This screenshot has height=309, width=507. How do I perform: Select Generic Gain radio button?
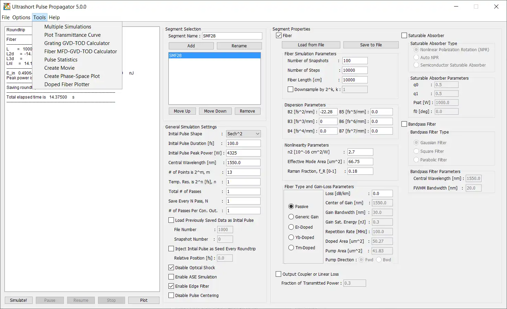point(291,217)
